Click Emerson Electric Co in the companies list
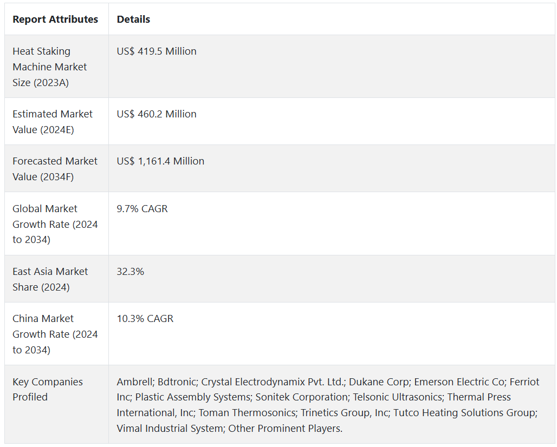Image resolution: width=557 pixels, height=447 pixels. point(459,382)
